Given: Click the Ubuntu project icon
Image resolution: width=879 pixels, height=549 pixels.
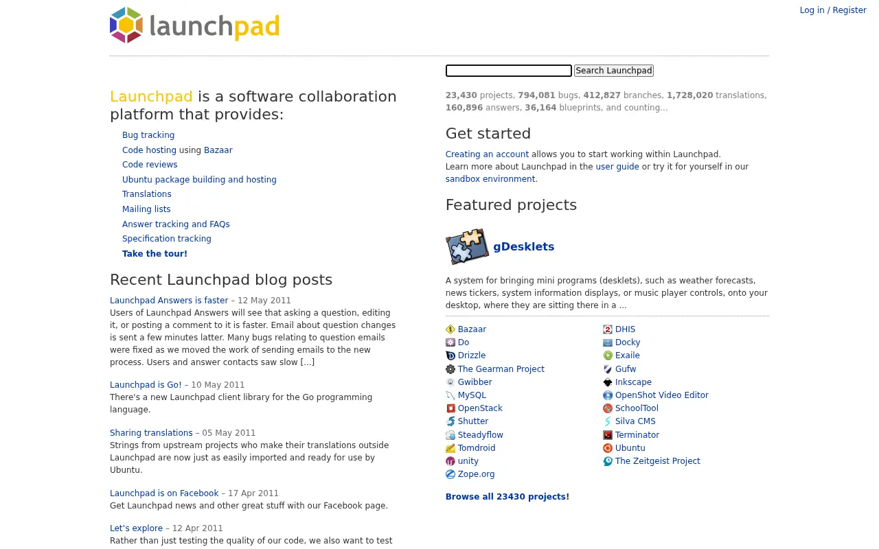Looking at the screenshot, I should point(608,448).
